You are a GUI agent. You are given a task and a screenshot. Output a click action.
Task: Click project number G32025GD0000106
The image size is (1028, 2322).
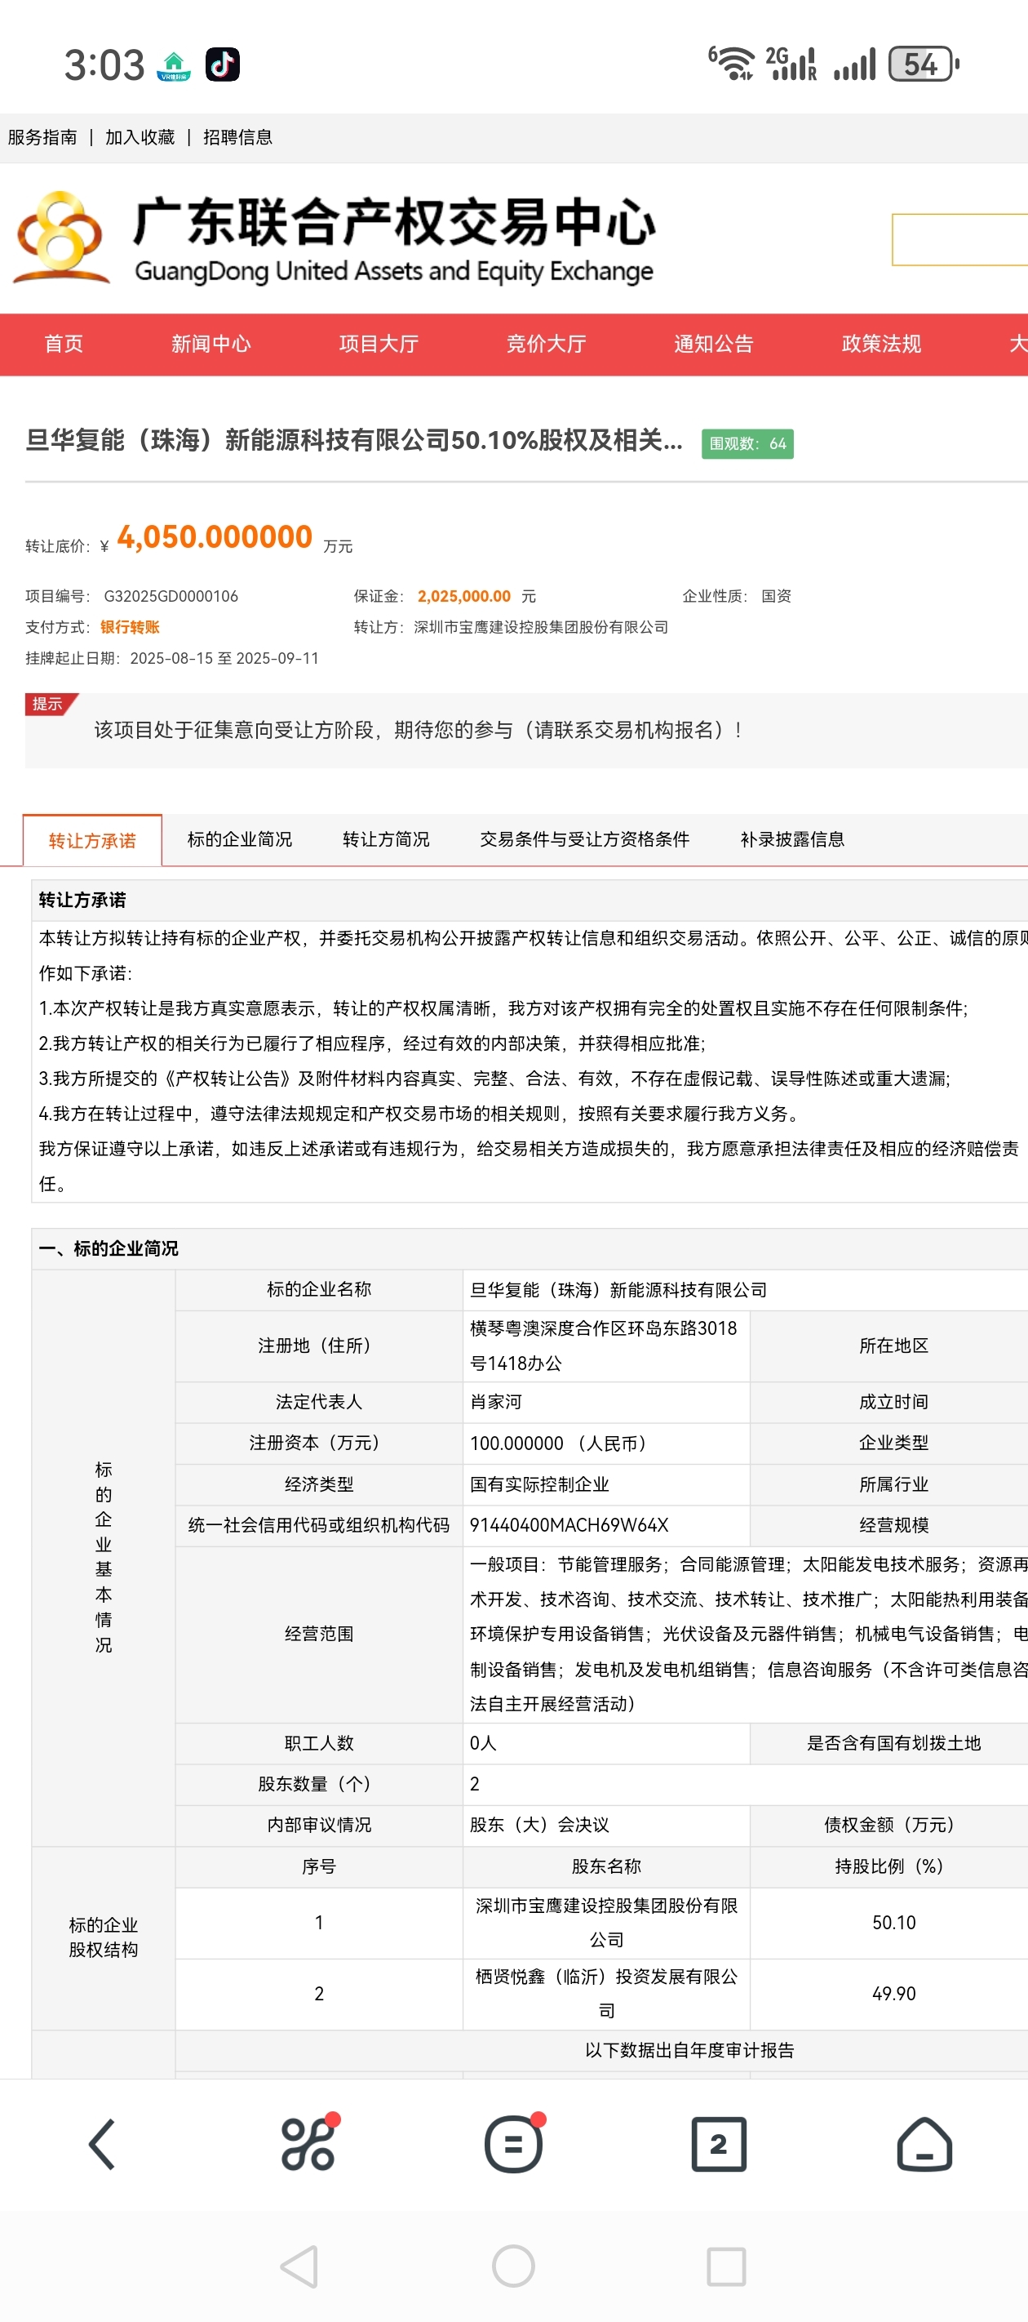(171, 596)
